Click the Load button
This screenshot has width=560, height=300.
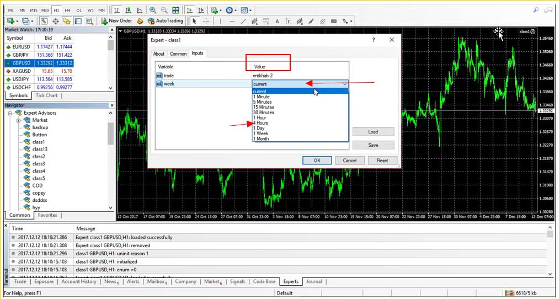tap(373, 132)
